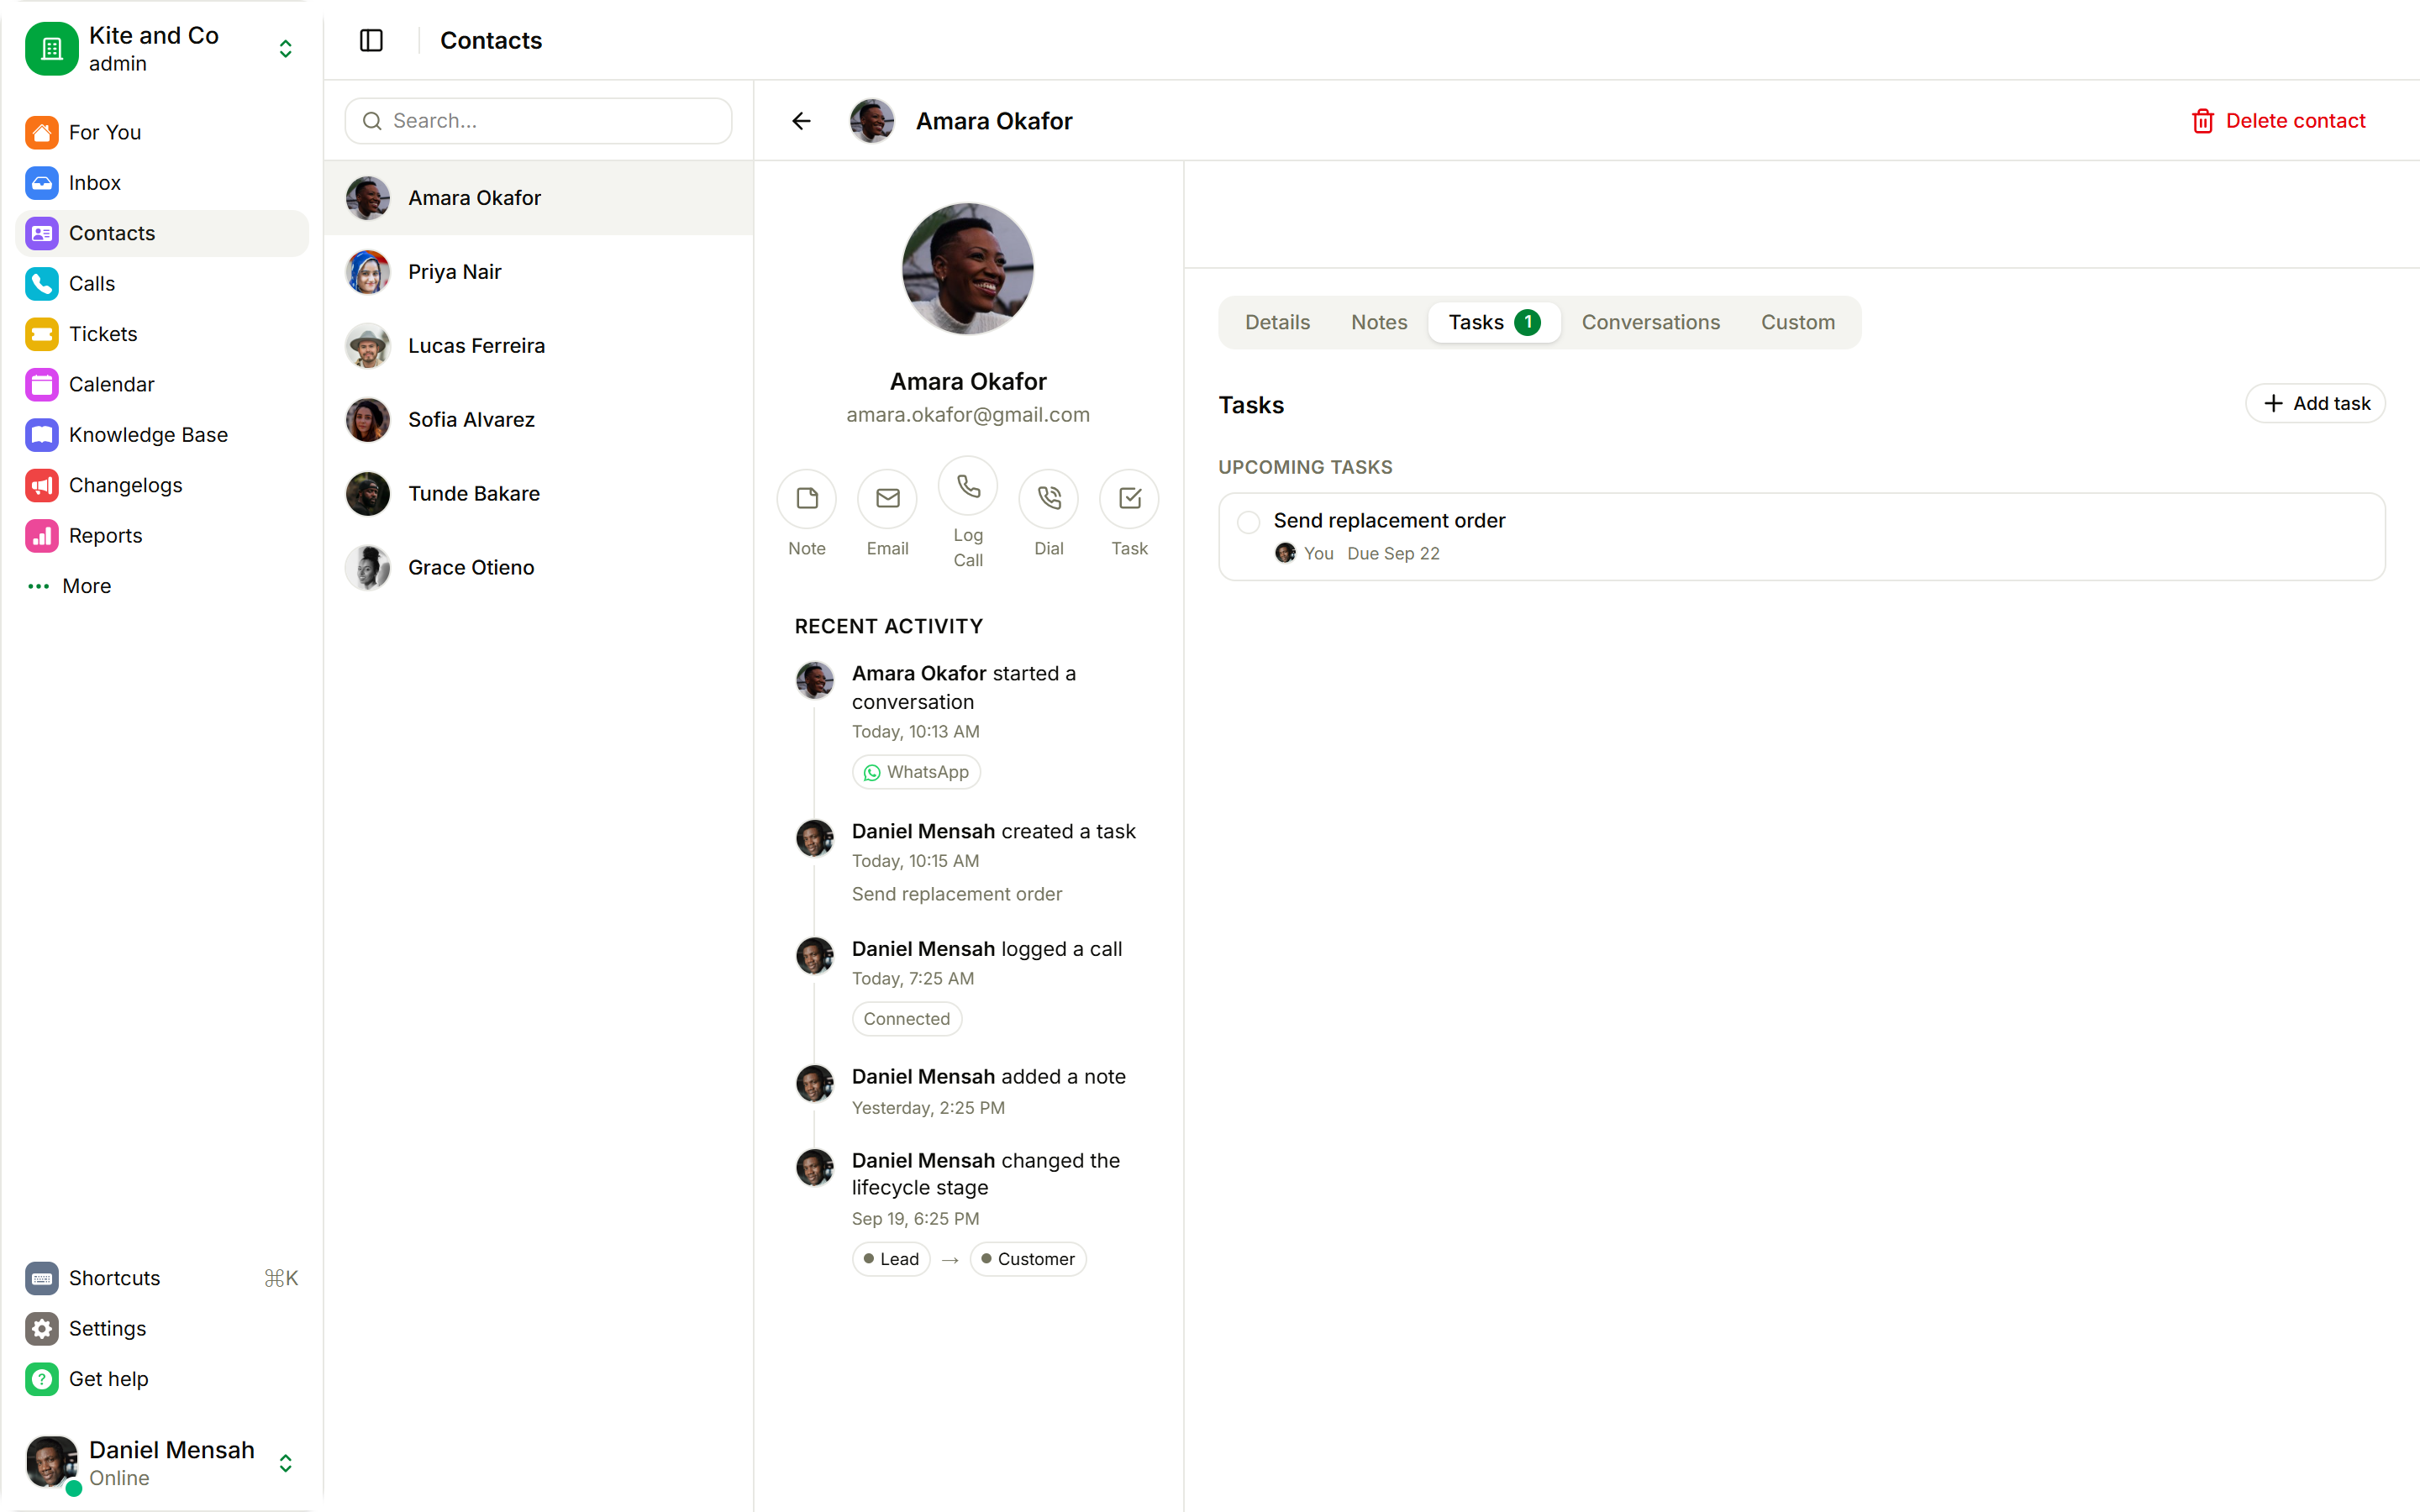Expand the More menu in the sidebar

pos(162,586)
